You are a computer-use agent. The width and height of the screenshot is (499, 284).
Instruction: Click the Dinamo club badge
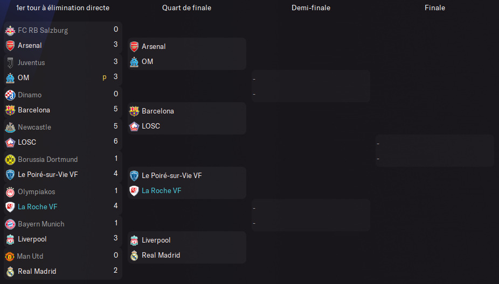point(10,95)
